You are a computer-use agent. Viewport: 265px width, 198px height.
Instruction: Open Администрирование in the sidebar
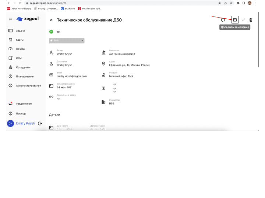point(28,85)
